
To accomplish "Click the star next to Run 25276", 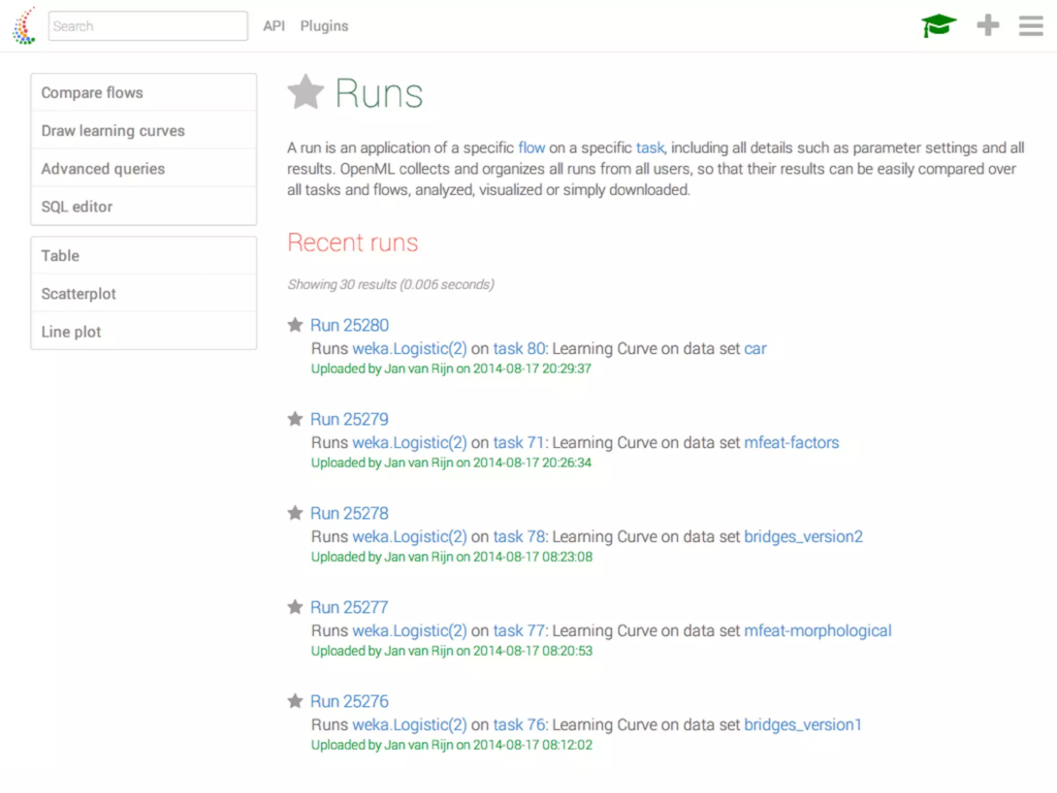I will 295,701.
